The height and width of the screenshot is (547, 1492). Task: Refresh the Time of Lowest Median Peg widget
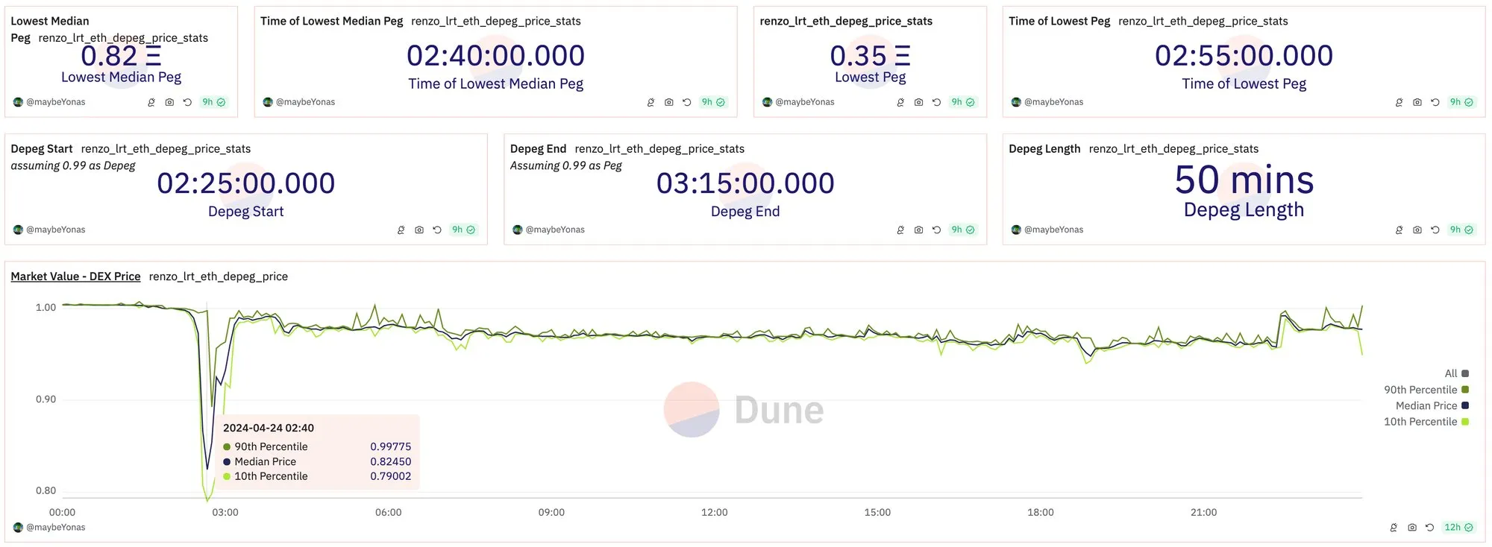[x=687, y=102]
